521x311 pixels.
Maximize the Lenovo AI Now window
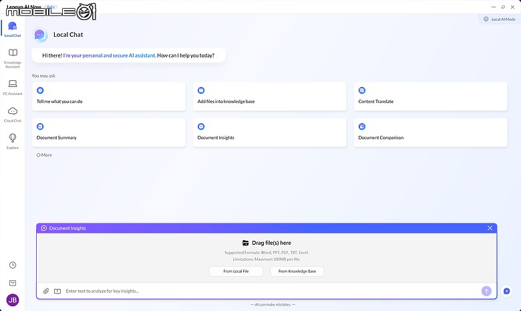pos(503,7)
